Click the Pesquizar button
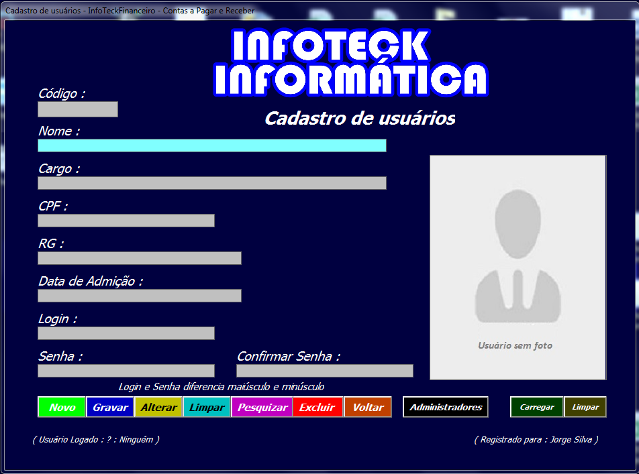This screenshot has width=639, height=474. (x=262, y=407)
